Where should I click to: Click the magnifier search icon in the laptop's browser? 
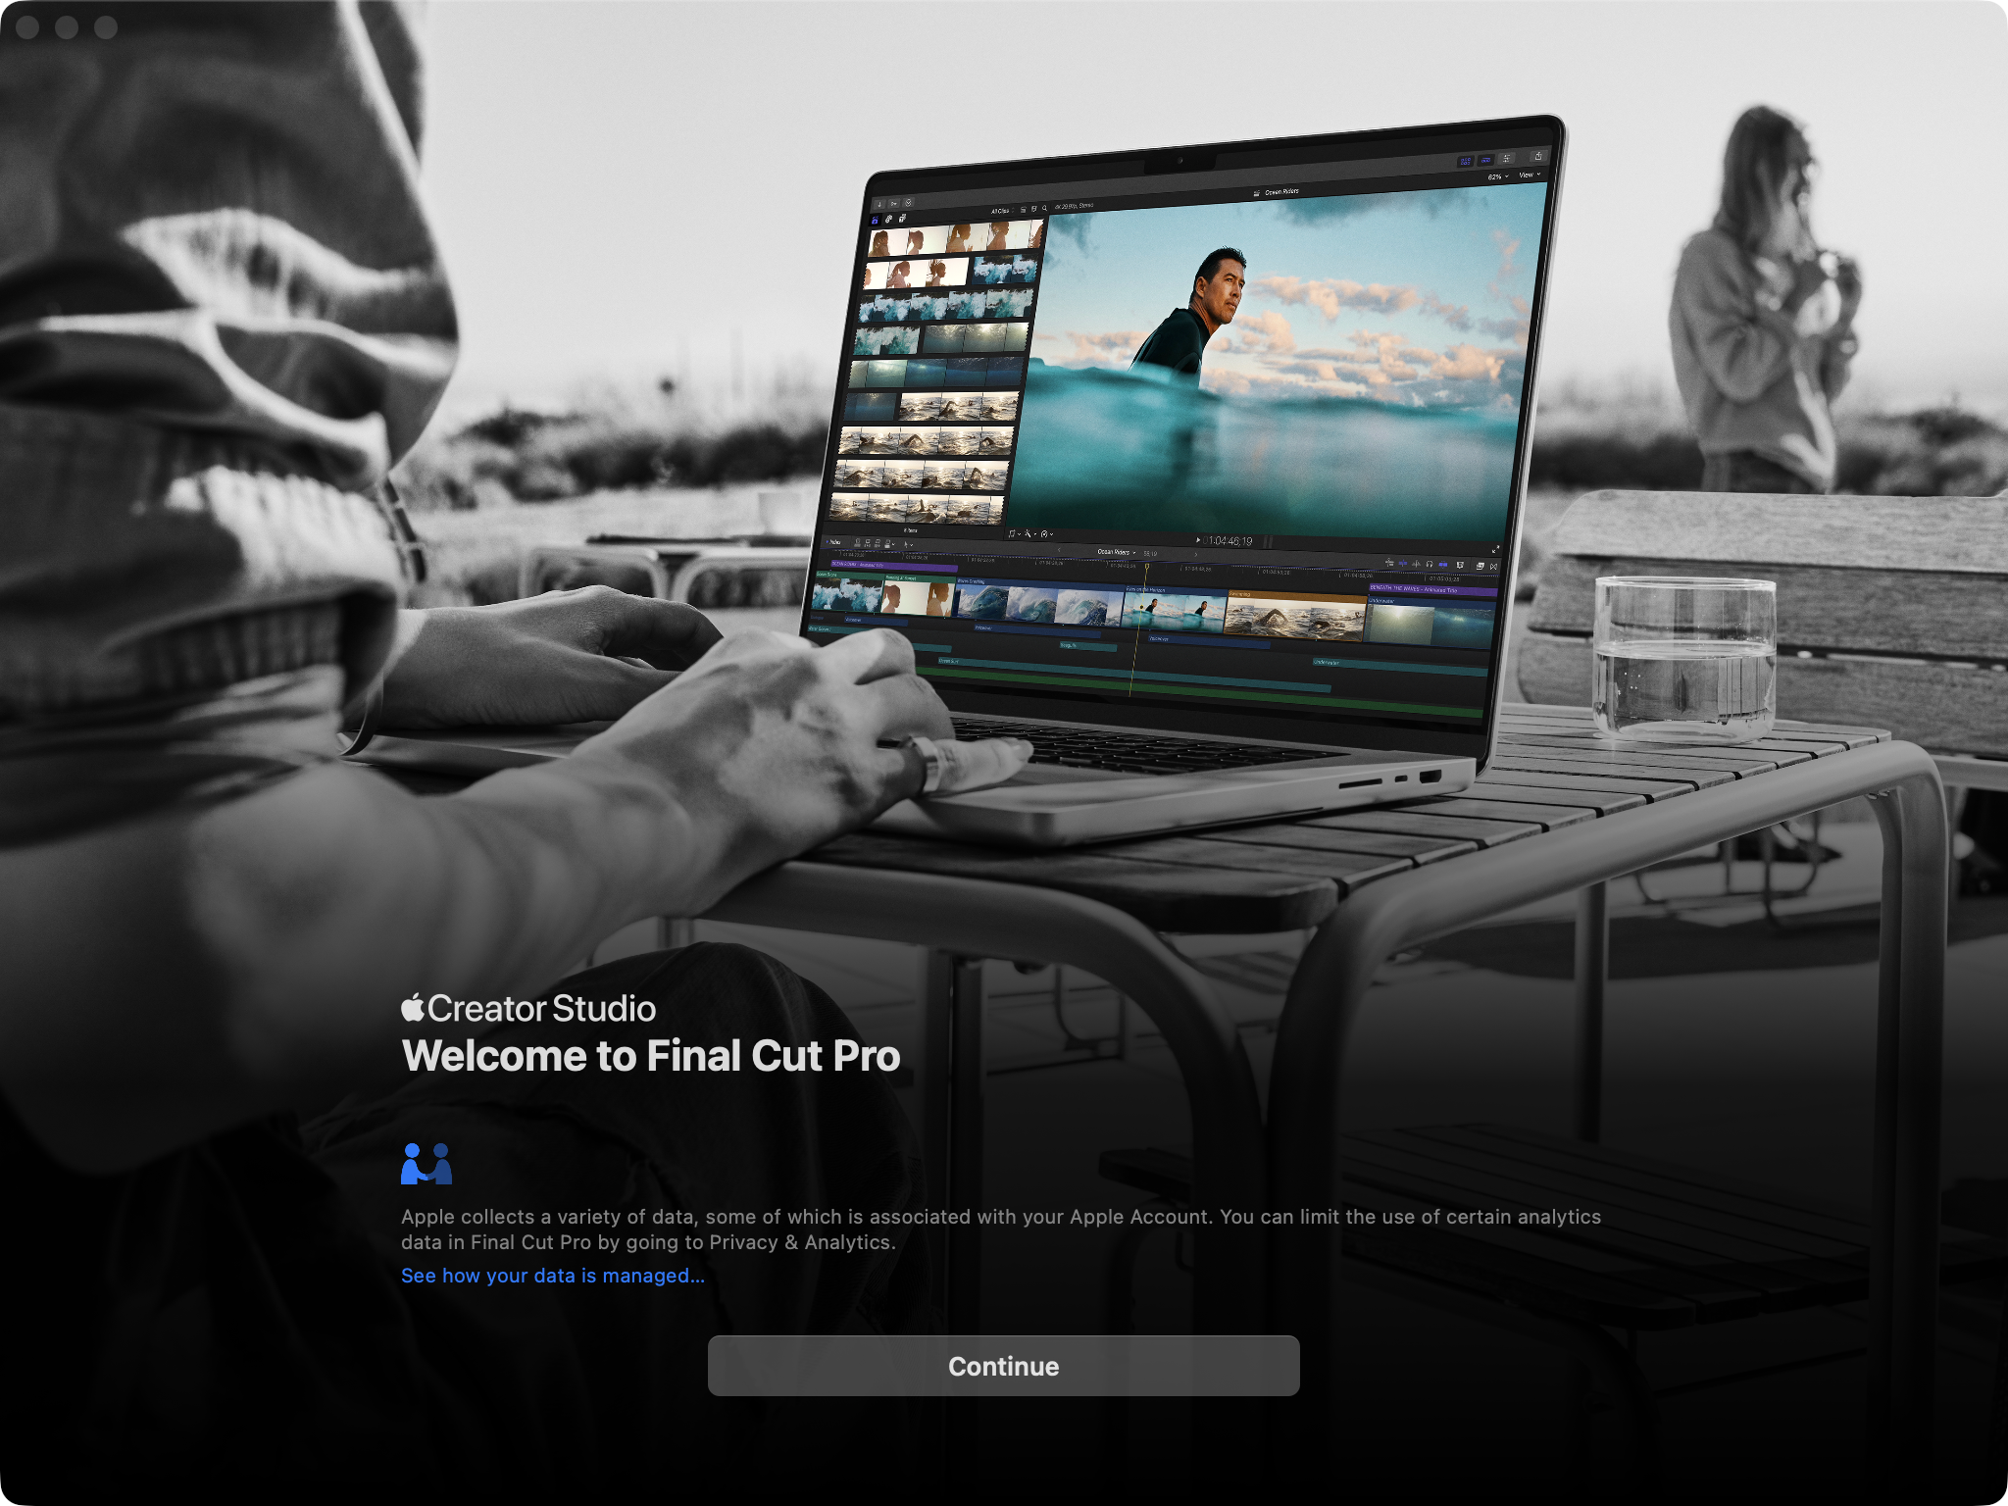coord(1044,208)
